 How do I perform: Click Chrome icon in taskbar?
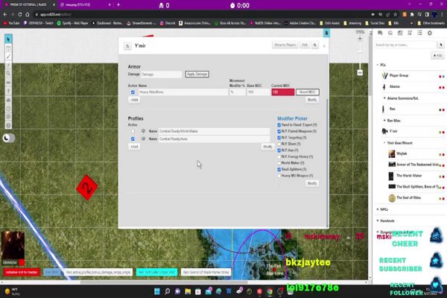coord(270,291)
